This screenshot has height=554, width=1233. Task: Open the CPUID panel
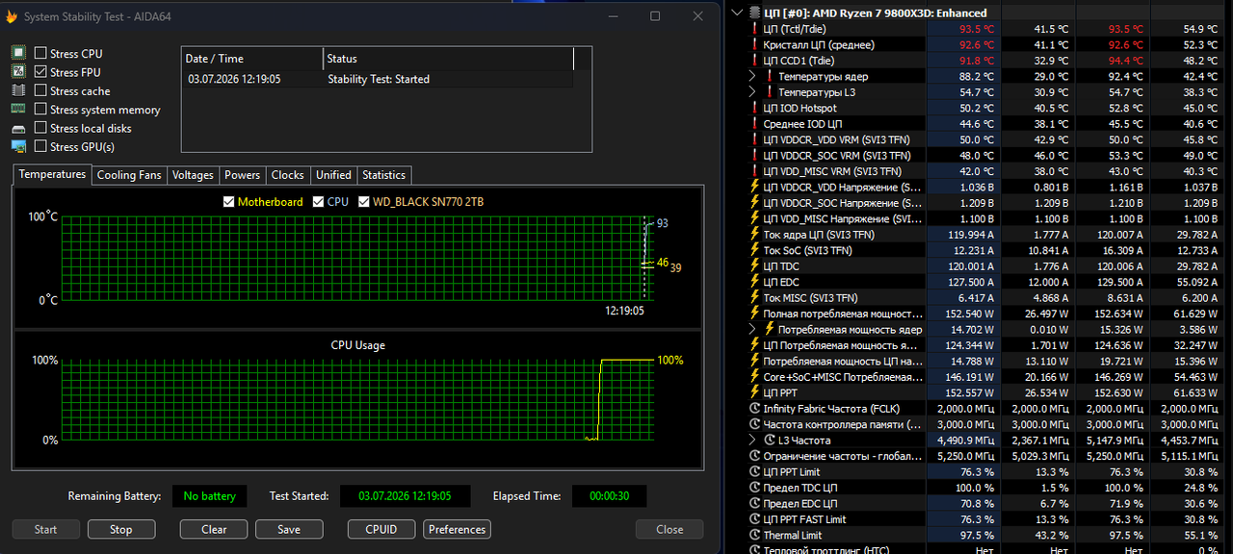[381, 529]
